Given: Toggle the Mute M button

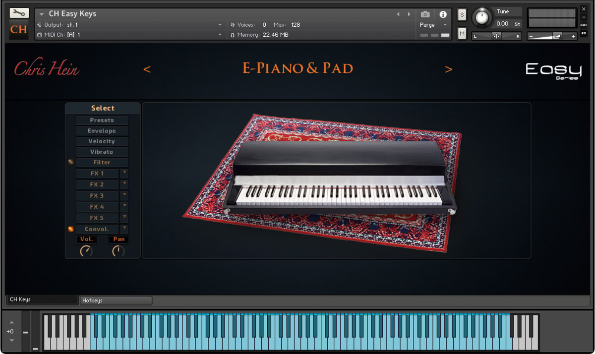Looking at the screenshot, I should (x=462, y=33).
